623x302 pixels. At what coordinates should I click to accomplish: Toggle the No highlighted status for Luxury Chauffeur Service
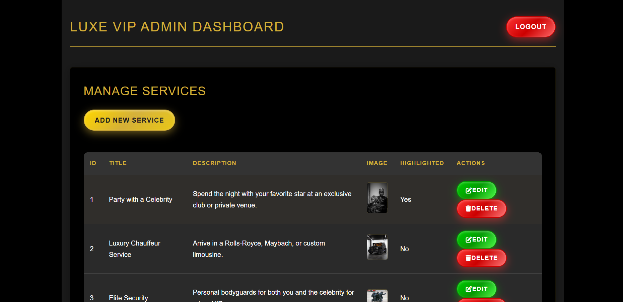coord(404,249)
